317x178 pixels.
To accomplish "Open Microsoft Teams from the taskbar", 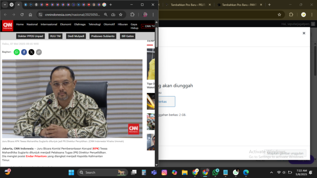I will click(x=154, y=172).
